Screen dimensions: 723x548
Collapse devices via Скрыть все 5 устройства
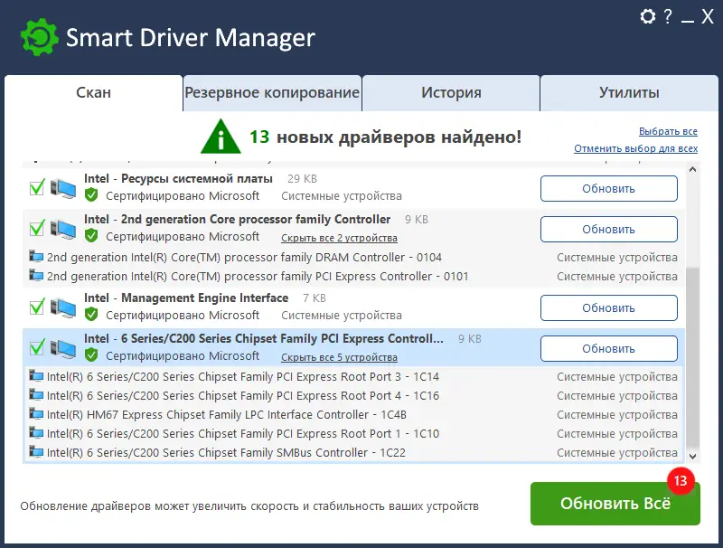tap(339, 357)
